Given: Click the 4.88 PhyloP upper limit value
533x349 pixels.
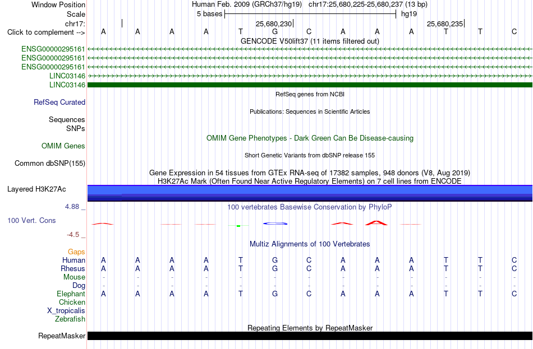Looking at the screenshot, I should 72,206.
